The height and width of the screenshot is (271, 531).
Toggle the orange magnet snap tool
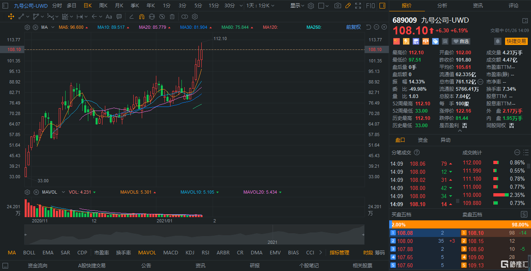tap(141, 17)
